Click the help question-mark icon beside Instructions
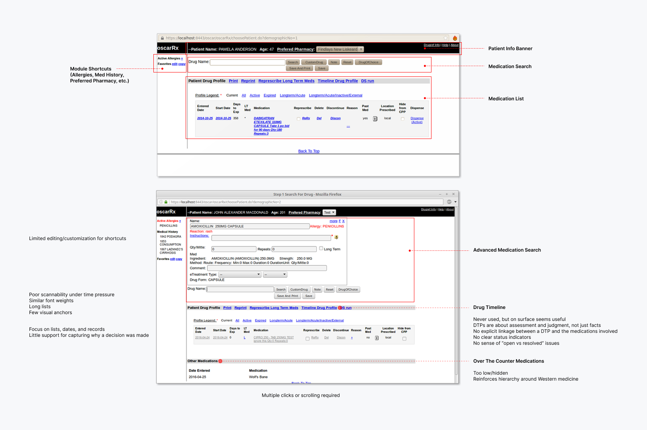Screen dimensions: 647x430 tap(336, 238)
